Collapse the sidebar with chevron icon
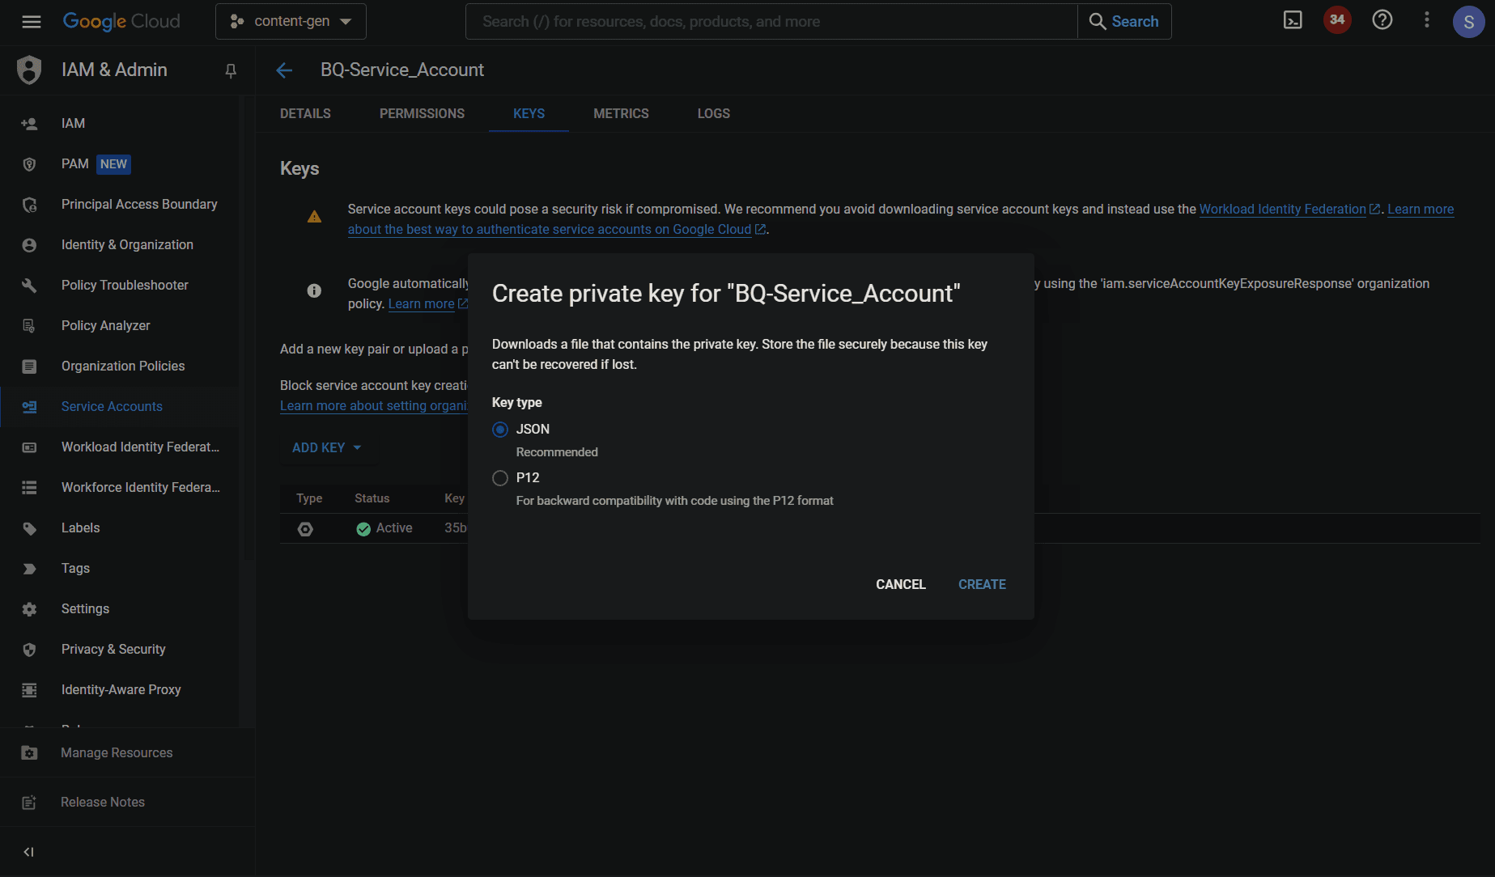 pyautogui.click(x=29, y=852)
